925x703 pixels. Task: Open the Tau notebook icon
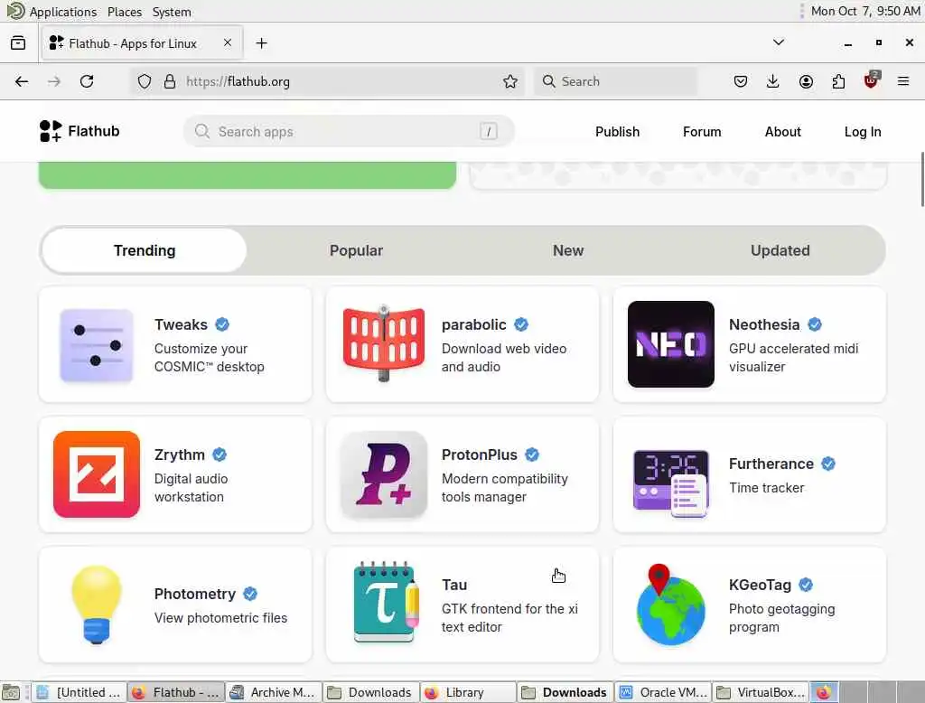(386, 602)
